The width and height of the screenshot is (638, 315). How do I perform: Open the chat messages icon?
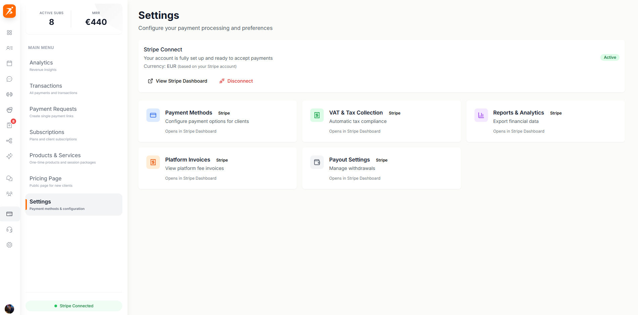point(9,79)
